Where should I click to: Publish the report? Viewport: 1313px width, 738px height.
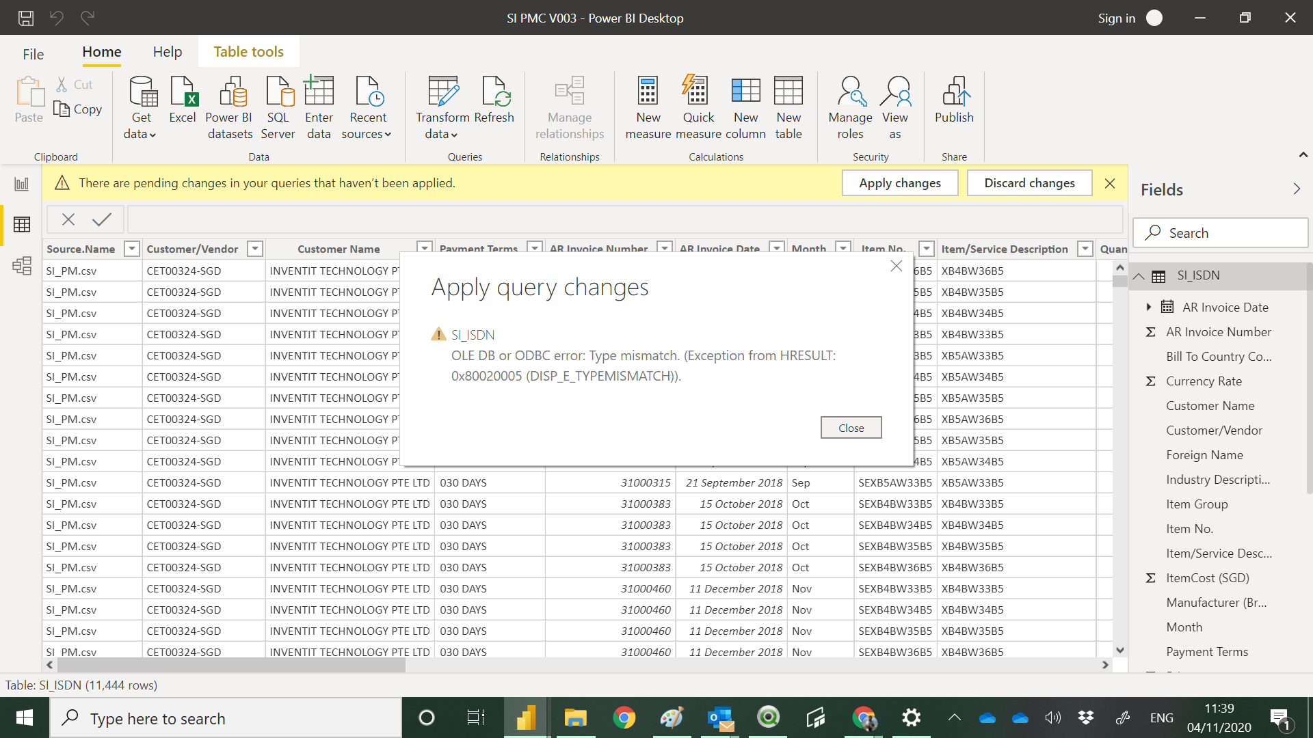(954, 100)
